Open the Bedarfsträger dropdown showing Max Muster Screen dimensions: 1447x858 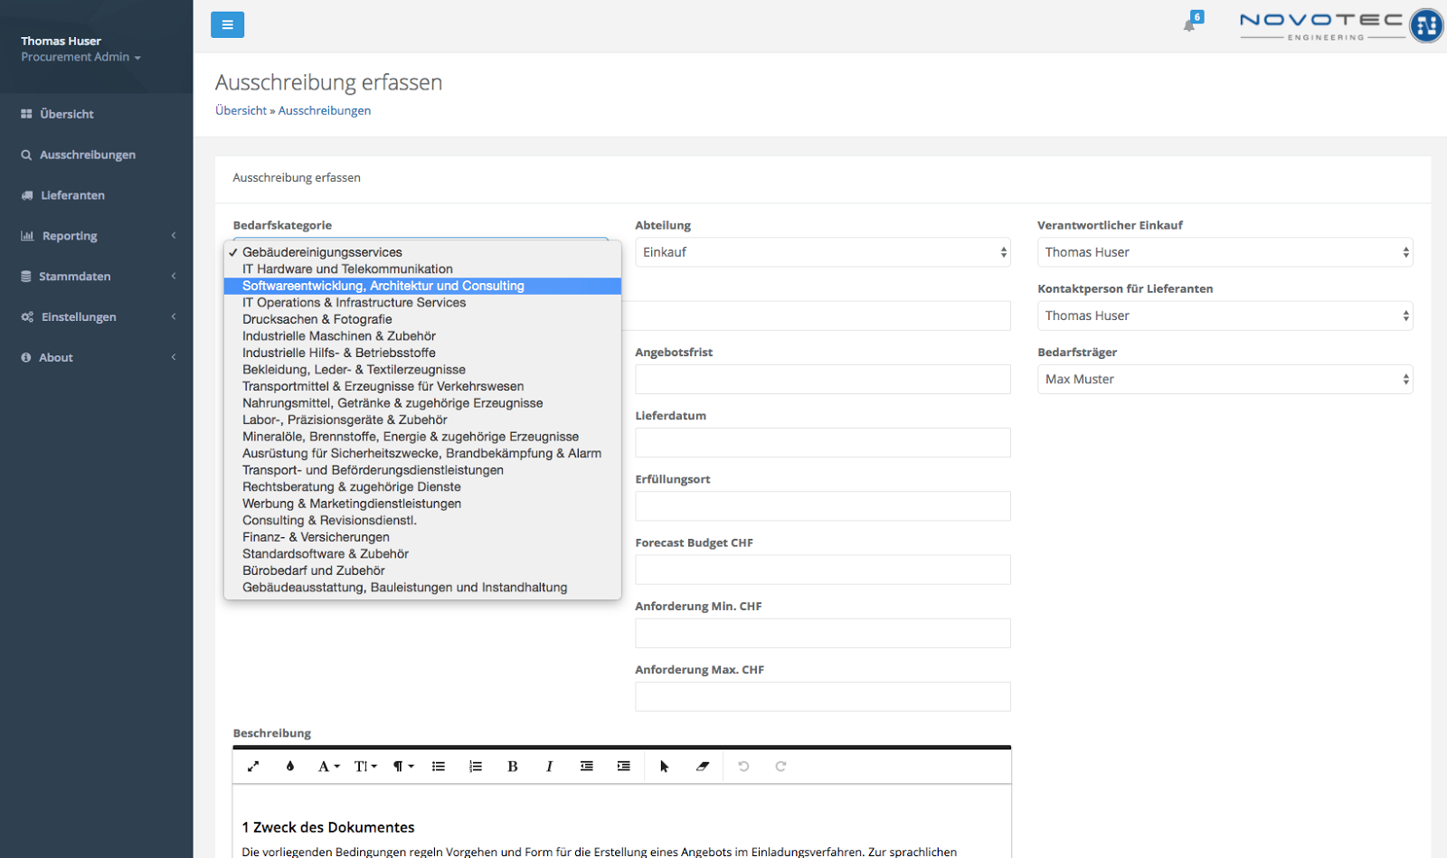[1225, 379]
